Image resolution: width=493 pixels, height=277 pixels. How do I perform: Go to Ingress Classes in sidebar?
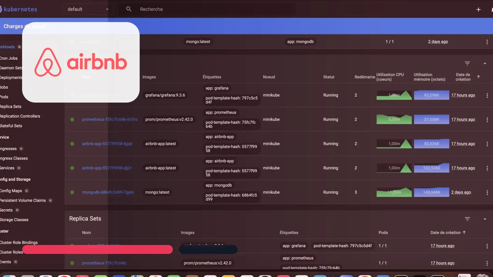14,158
